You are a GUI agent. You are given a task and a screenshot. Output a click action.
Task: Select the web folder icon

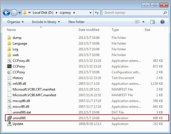click(x=9, y=55)
